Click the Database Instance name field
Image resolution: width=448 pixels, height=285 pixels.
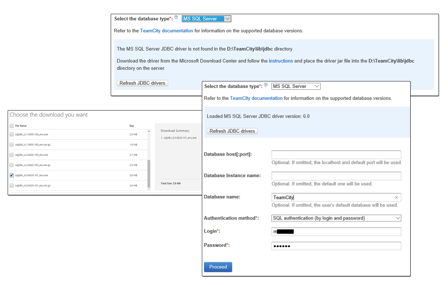(336, 176)
